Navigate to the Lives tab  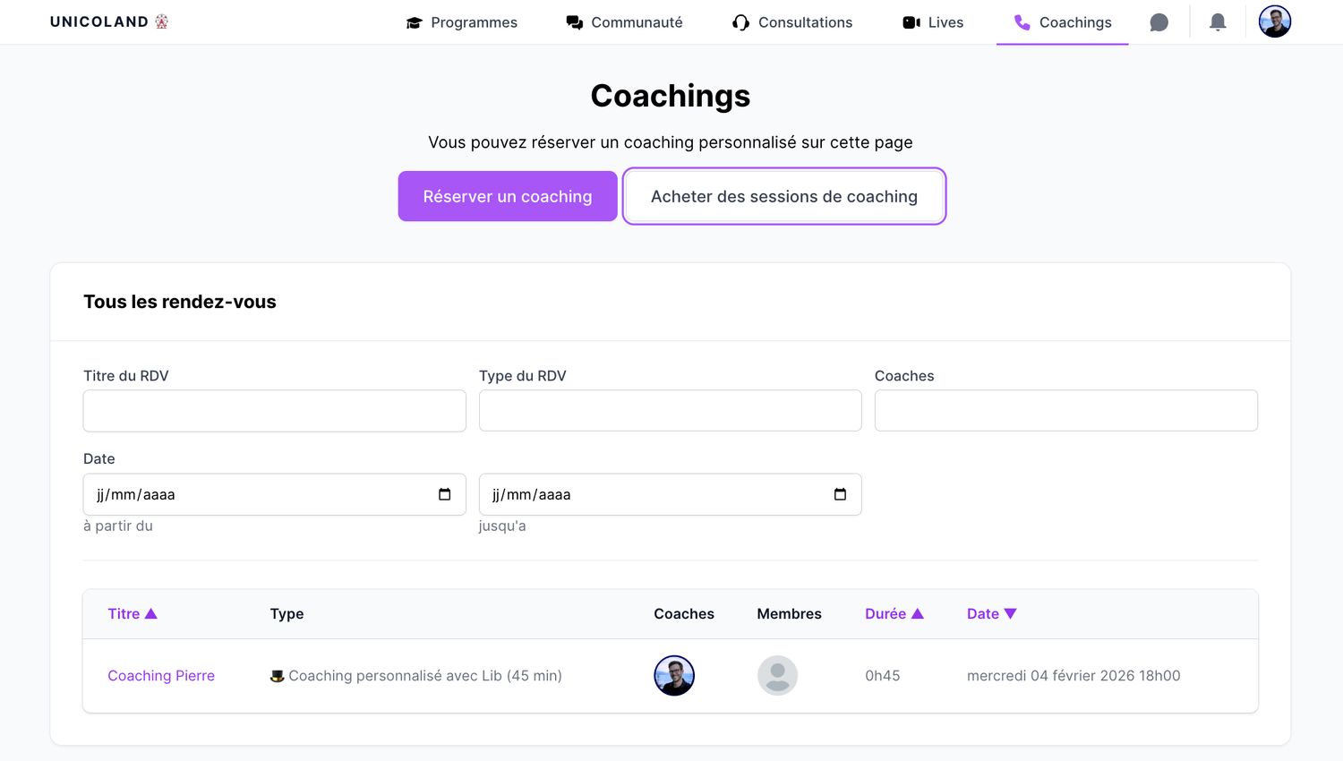point(933,22)
